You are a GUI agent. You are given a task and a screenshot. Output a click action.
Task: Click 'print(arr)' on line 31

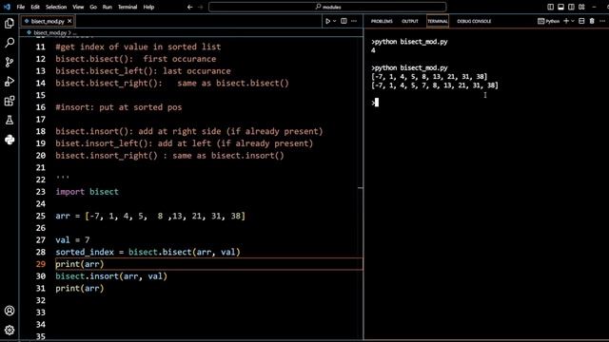click(x=80, y=289)
